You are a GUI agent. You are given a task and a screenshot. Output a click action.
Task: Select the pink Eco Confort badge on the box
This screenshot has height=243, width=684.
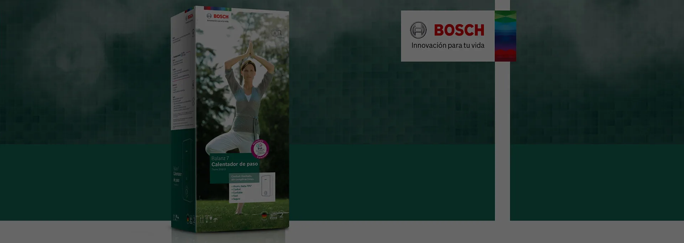260,149
